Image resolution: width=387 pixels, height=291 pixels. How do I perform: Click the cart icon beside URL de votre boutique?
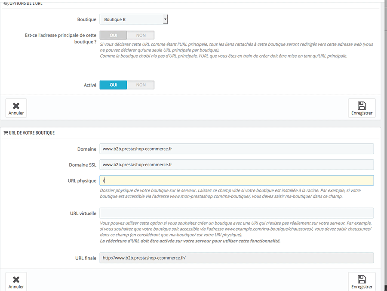coord(6,133)
